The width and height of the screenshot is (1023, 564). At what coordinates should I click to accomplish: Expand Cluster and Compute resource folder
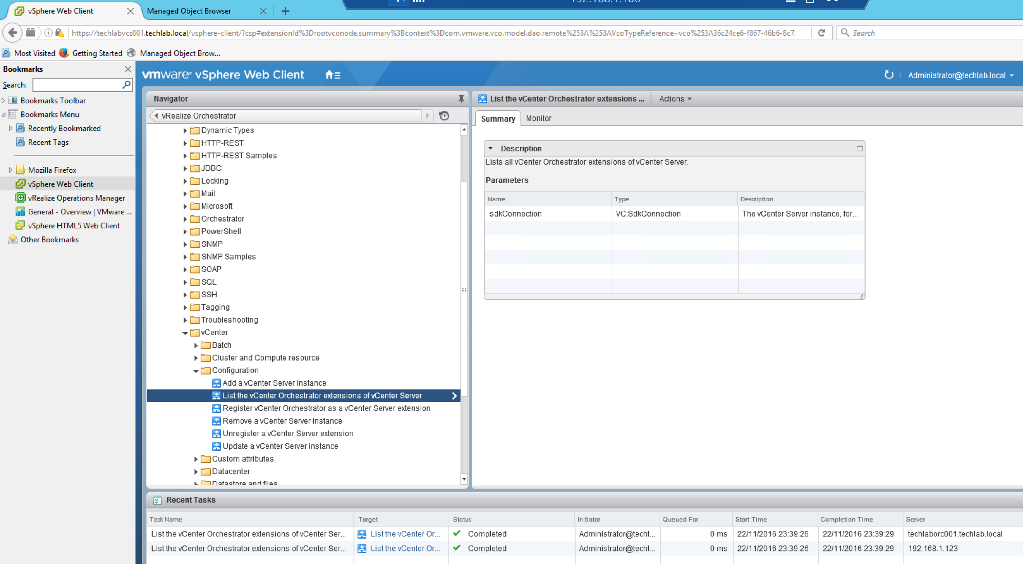click(196, 358)
